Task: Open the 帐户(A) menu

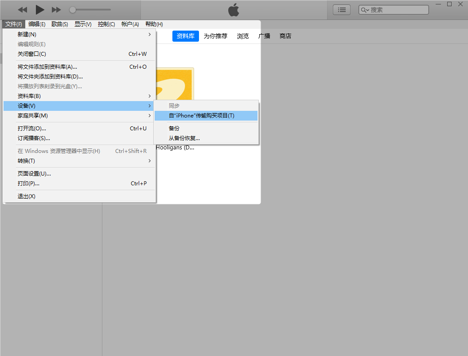Action: point(130,24)
